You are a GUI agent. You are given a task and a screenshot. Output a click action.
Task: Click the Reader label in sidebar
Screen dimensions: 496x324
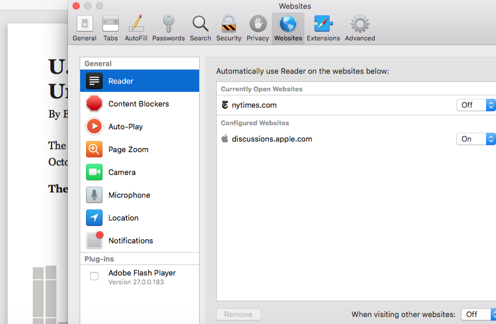point(121,81)
